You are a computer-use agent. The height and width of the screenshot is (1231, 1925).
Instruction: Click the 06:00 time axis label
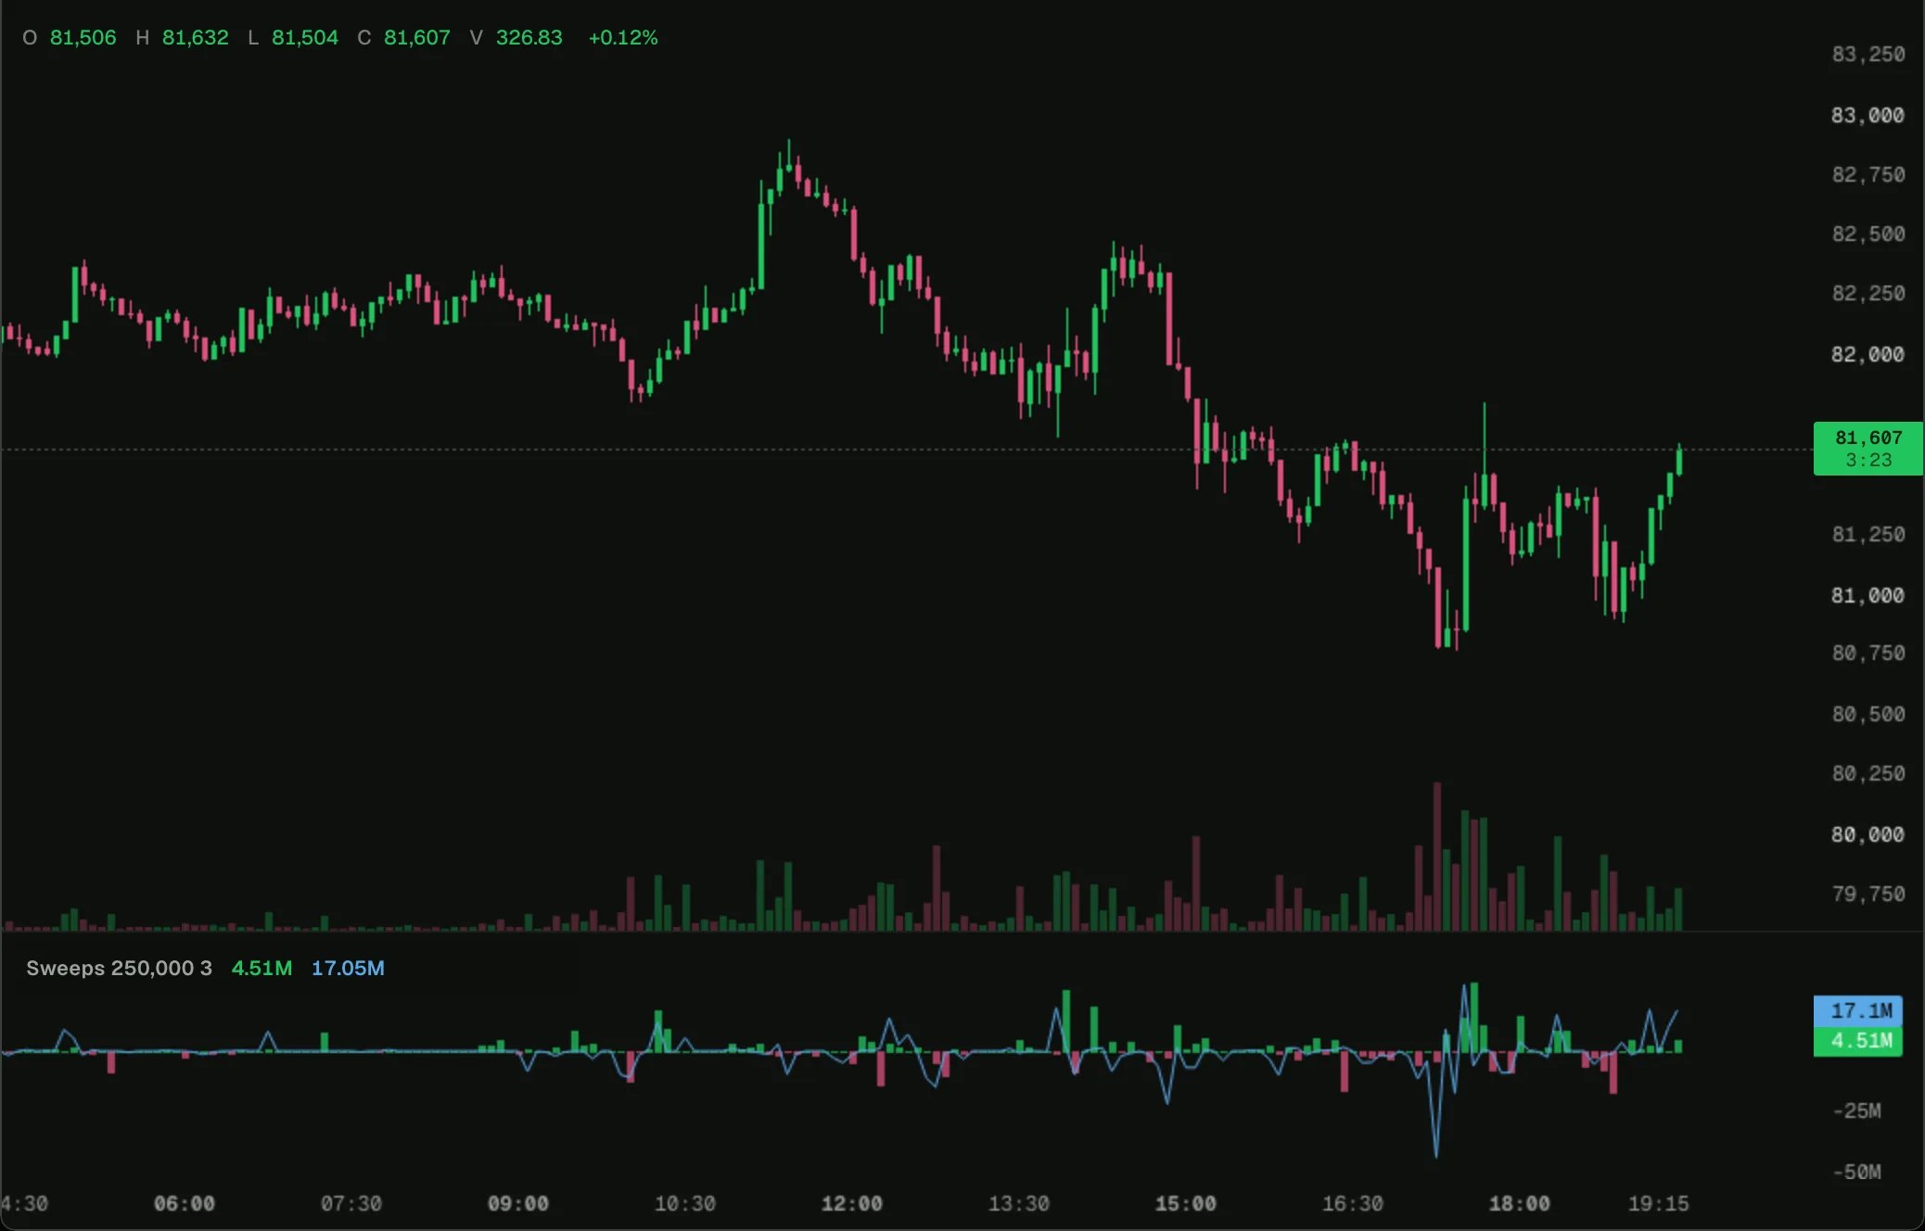tap(184, 1203)
